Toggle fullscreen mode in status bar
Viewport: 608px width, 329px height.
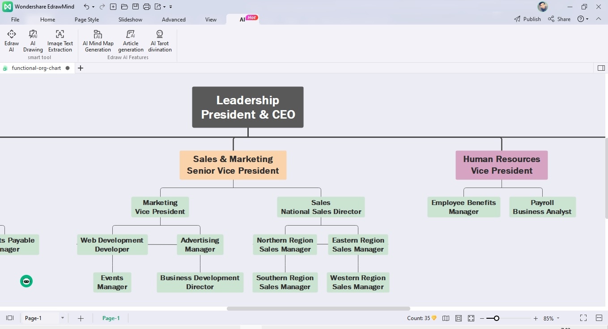click(583, 318)
